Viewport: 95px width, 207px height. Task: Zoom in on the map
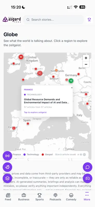(86, 58)
